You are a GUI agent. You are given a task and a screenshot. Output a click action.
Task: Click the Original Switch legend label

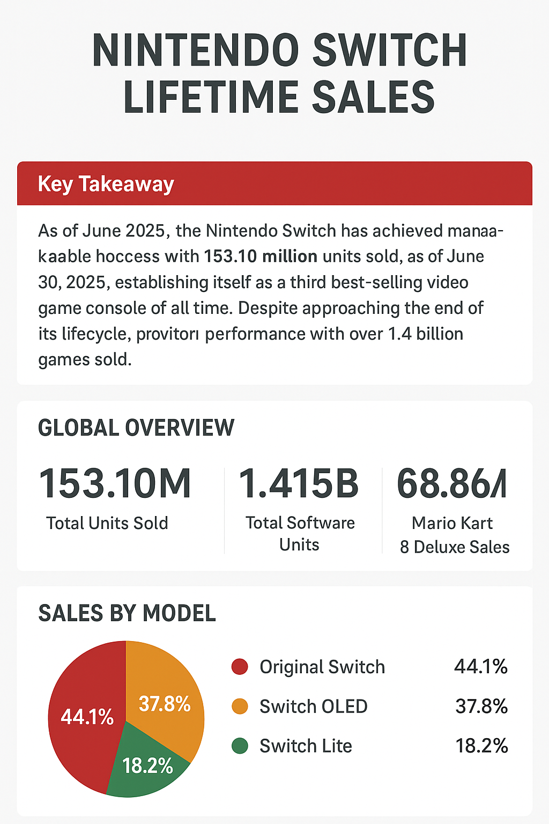pos(322,667)
